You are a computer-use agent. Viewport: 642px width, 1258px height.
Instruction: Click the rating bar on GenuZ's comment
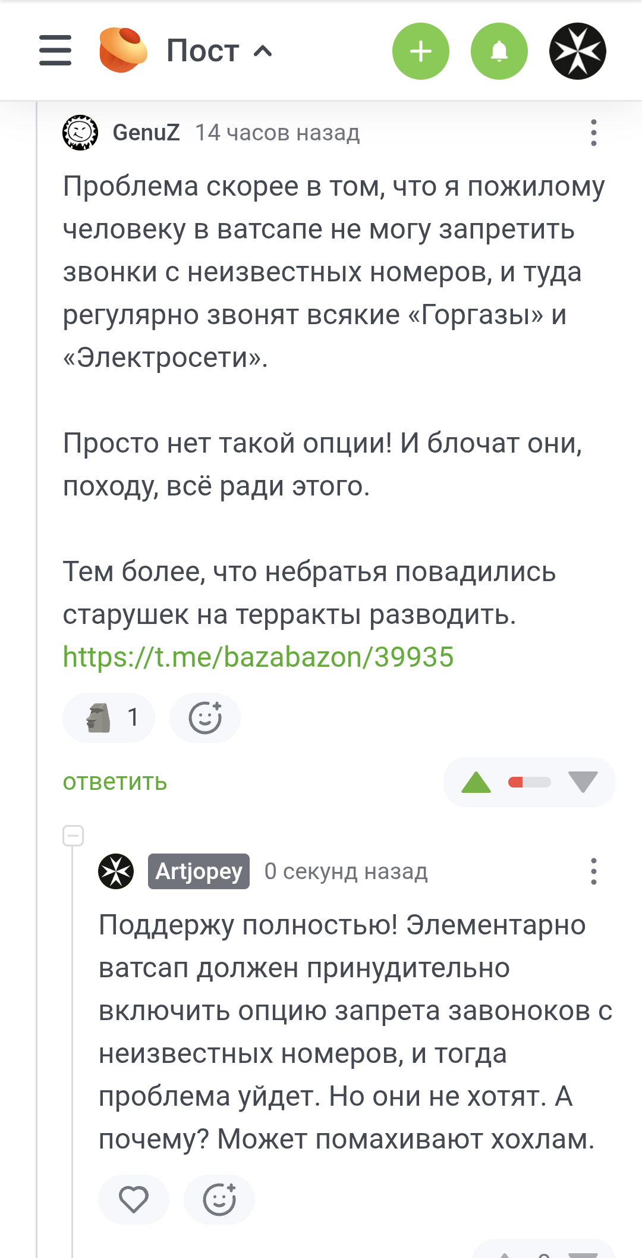tap(529, 782)
